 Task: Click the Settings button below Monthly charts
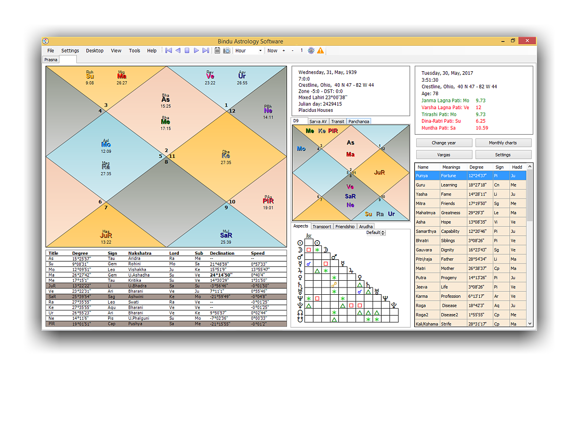click(503, 155)
